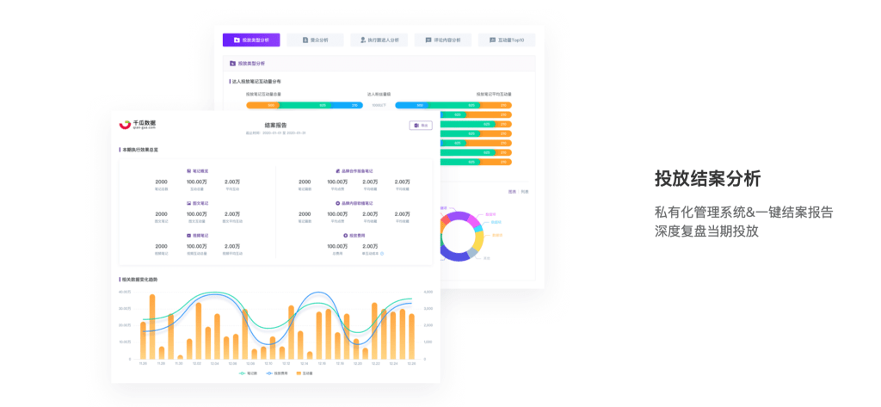Viewport: 881px width, 407px height.
Task: Toggle the 投放费用 line in chart legend
Action: pos(275,373)
